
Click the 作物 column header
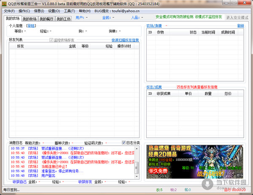coord(162,32)
